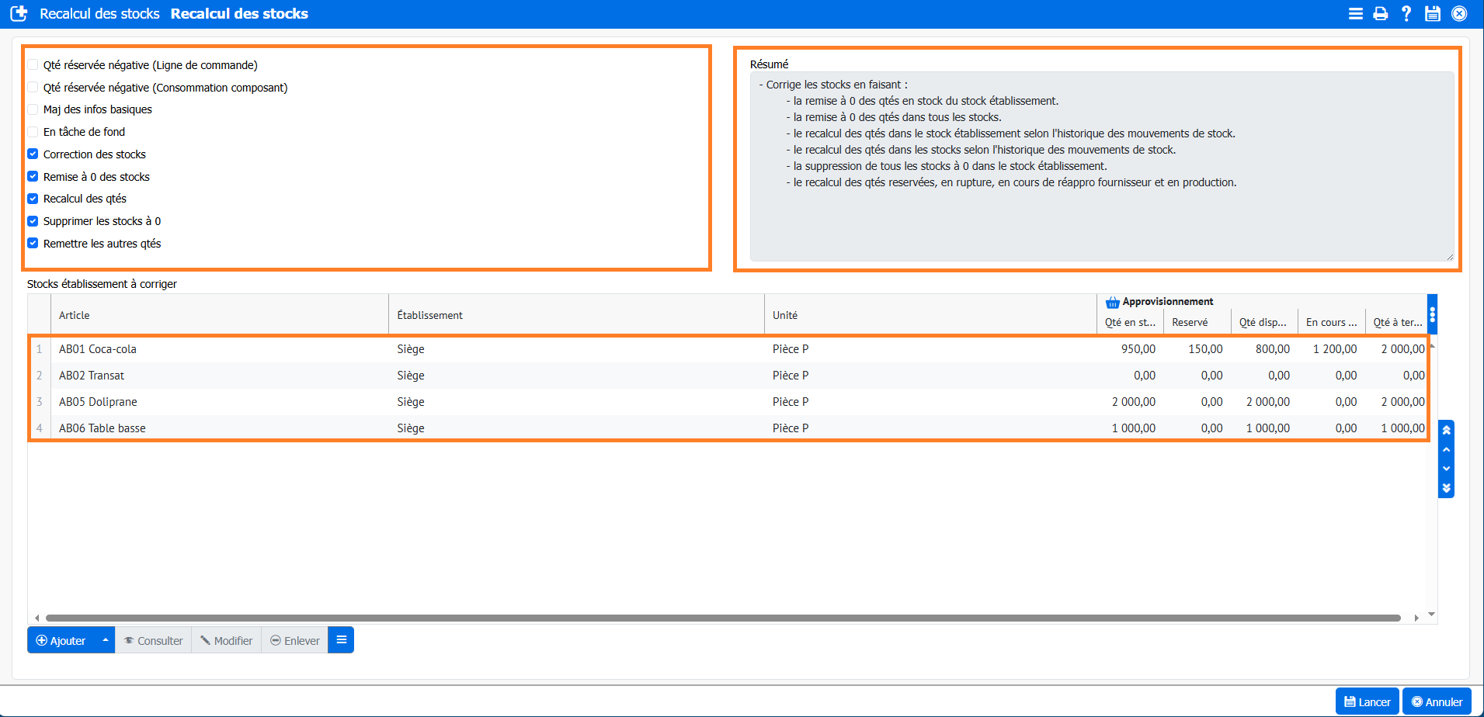1484x717 pixels.
Task: Click the blue list icon beside Enlever
Action: click(341, 640)
